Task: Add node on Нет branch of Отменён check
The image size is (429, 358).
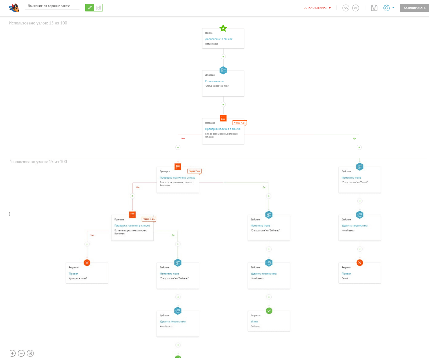Action: point(178,147)
